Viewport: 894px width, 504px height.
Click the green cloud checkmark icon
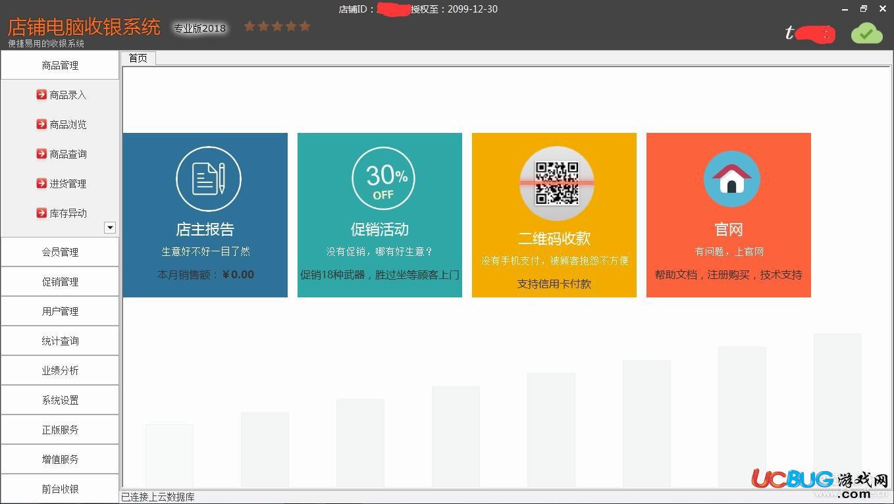(866, 33)
